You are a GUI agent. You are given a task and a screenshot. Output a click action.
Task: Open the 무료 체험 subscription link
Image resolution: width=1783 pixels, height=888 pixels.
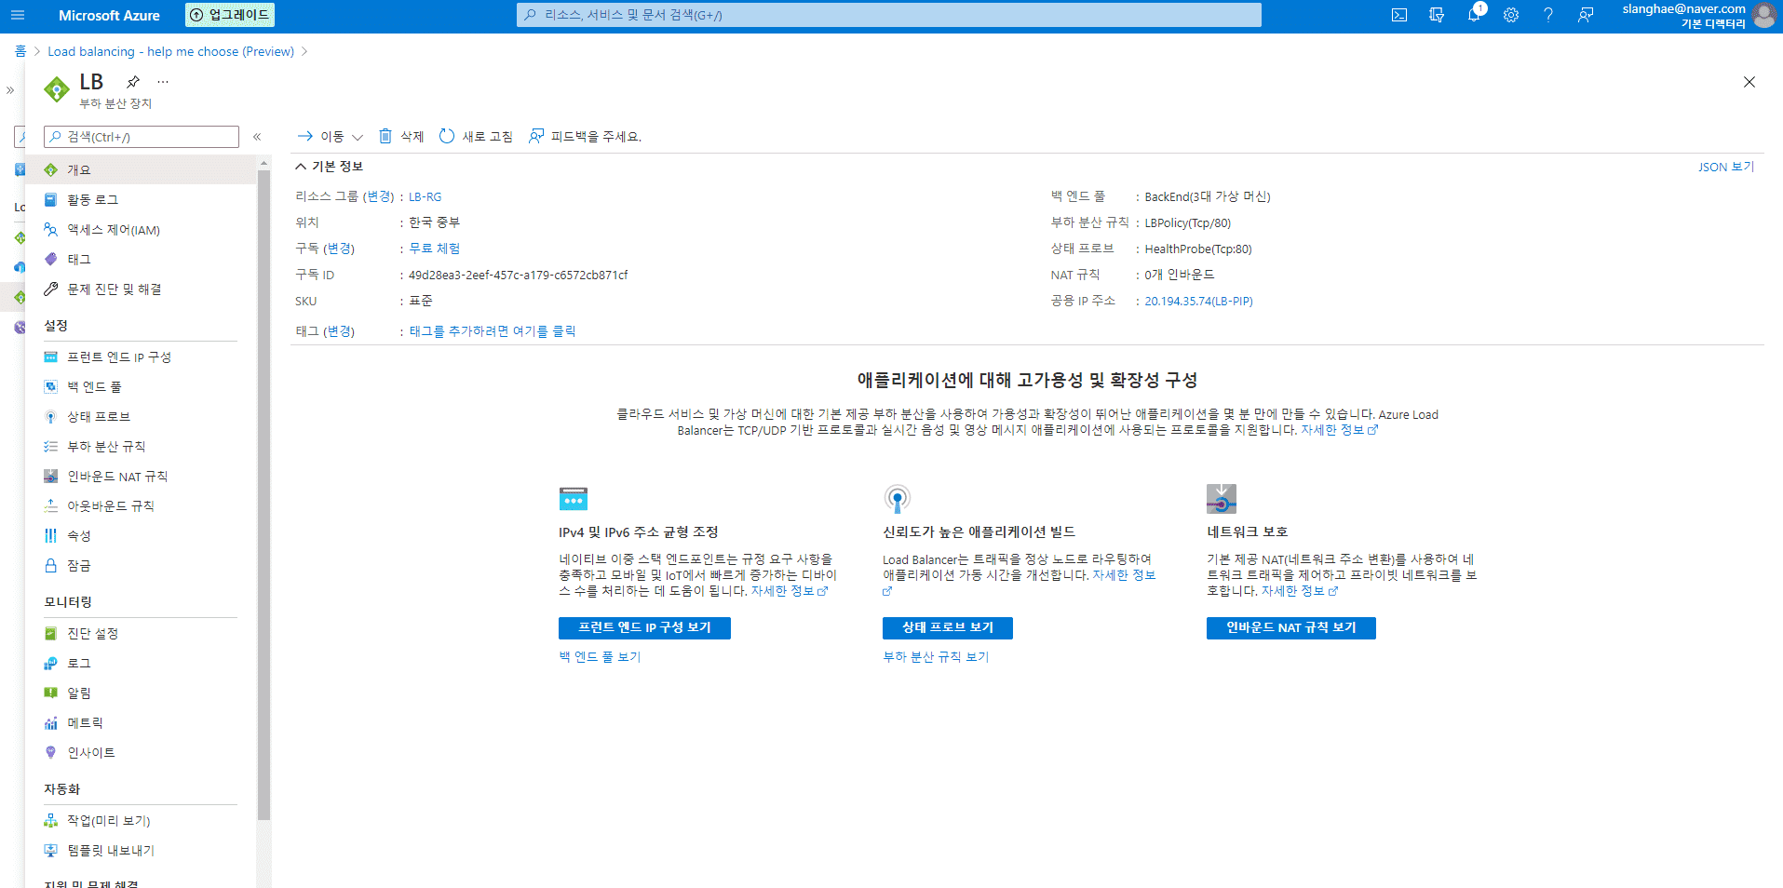pos(435,249)
